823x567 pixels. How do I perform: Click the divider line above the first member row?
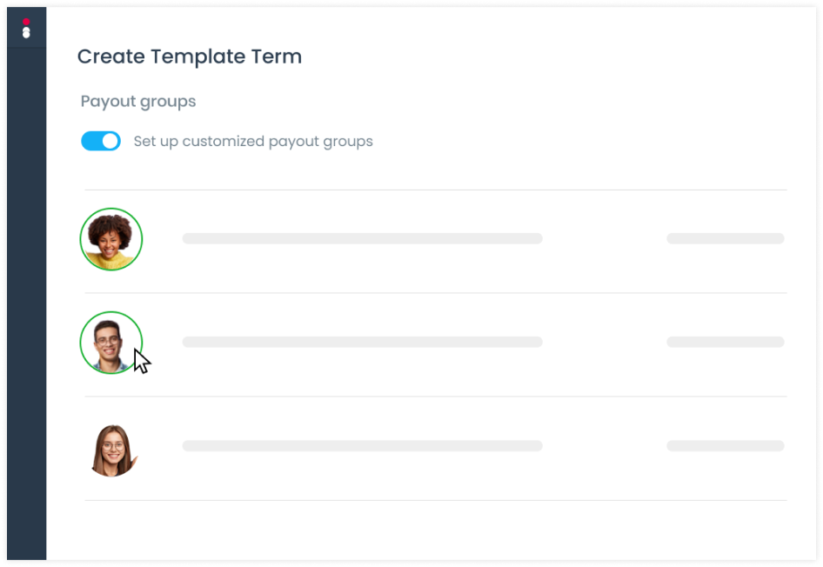[x=435, y=190]
